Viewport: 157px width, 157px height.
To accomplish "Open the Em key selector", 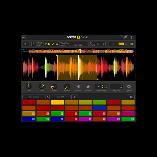I will (x=98, y=44).
